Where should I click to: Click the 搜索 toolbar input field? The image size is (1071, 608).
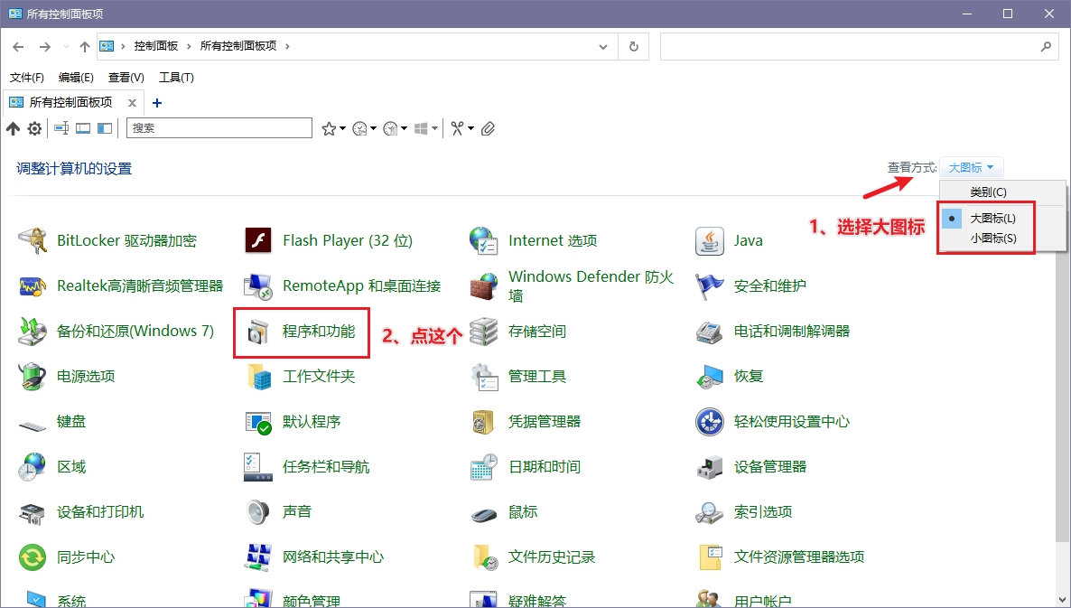[219, 127]
